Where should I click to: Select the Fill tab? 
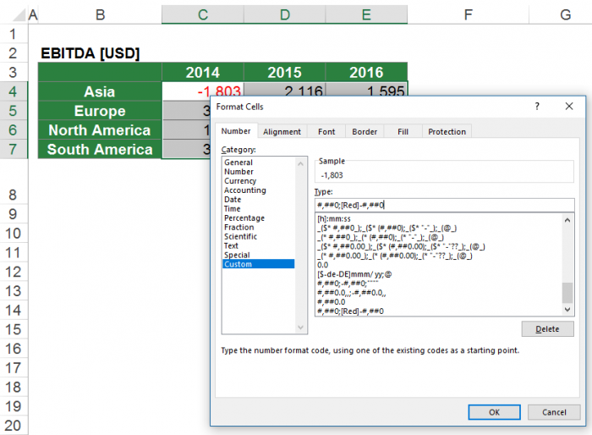pyautogui.click(x=403, y=131)
